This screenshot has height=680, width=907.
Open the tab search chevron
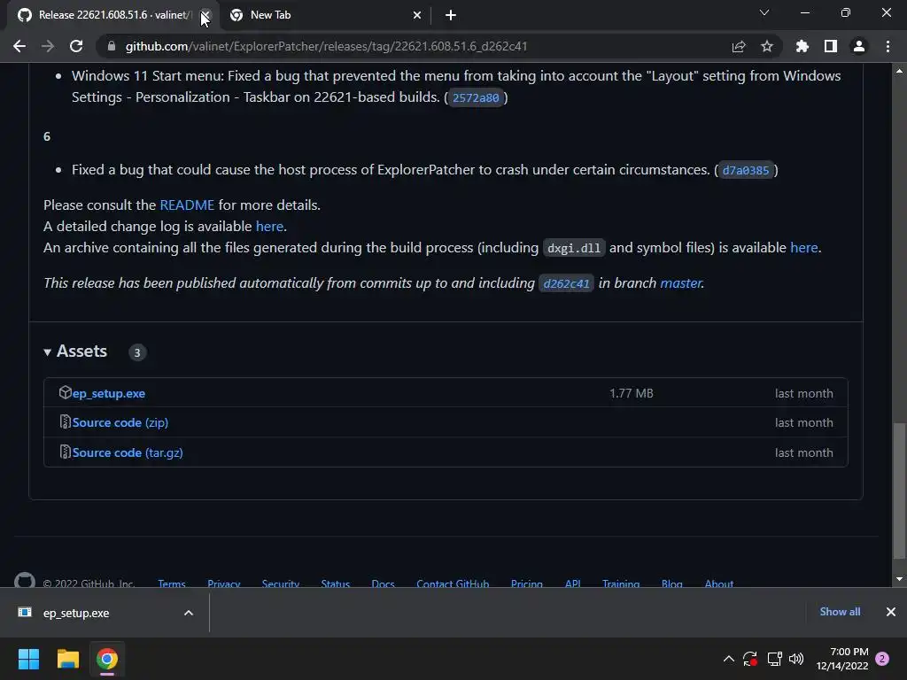764,12
